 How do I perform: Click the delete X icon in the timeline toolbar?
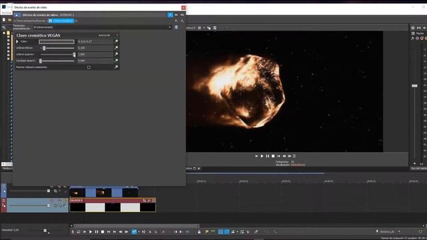click(x=163, y=232)
